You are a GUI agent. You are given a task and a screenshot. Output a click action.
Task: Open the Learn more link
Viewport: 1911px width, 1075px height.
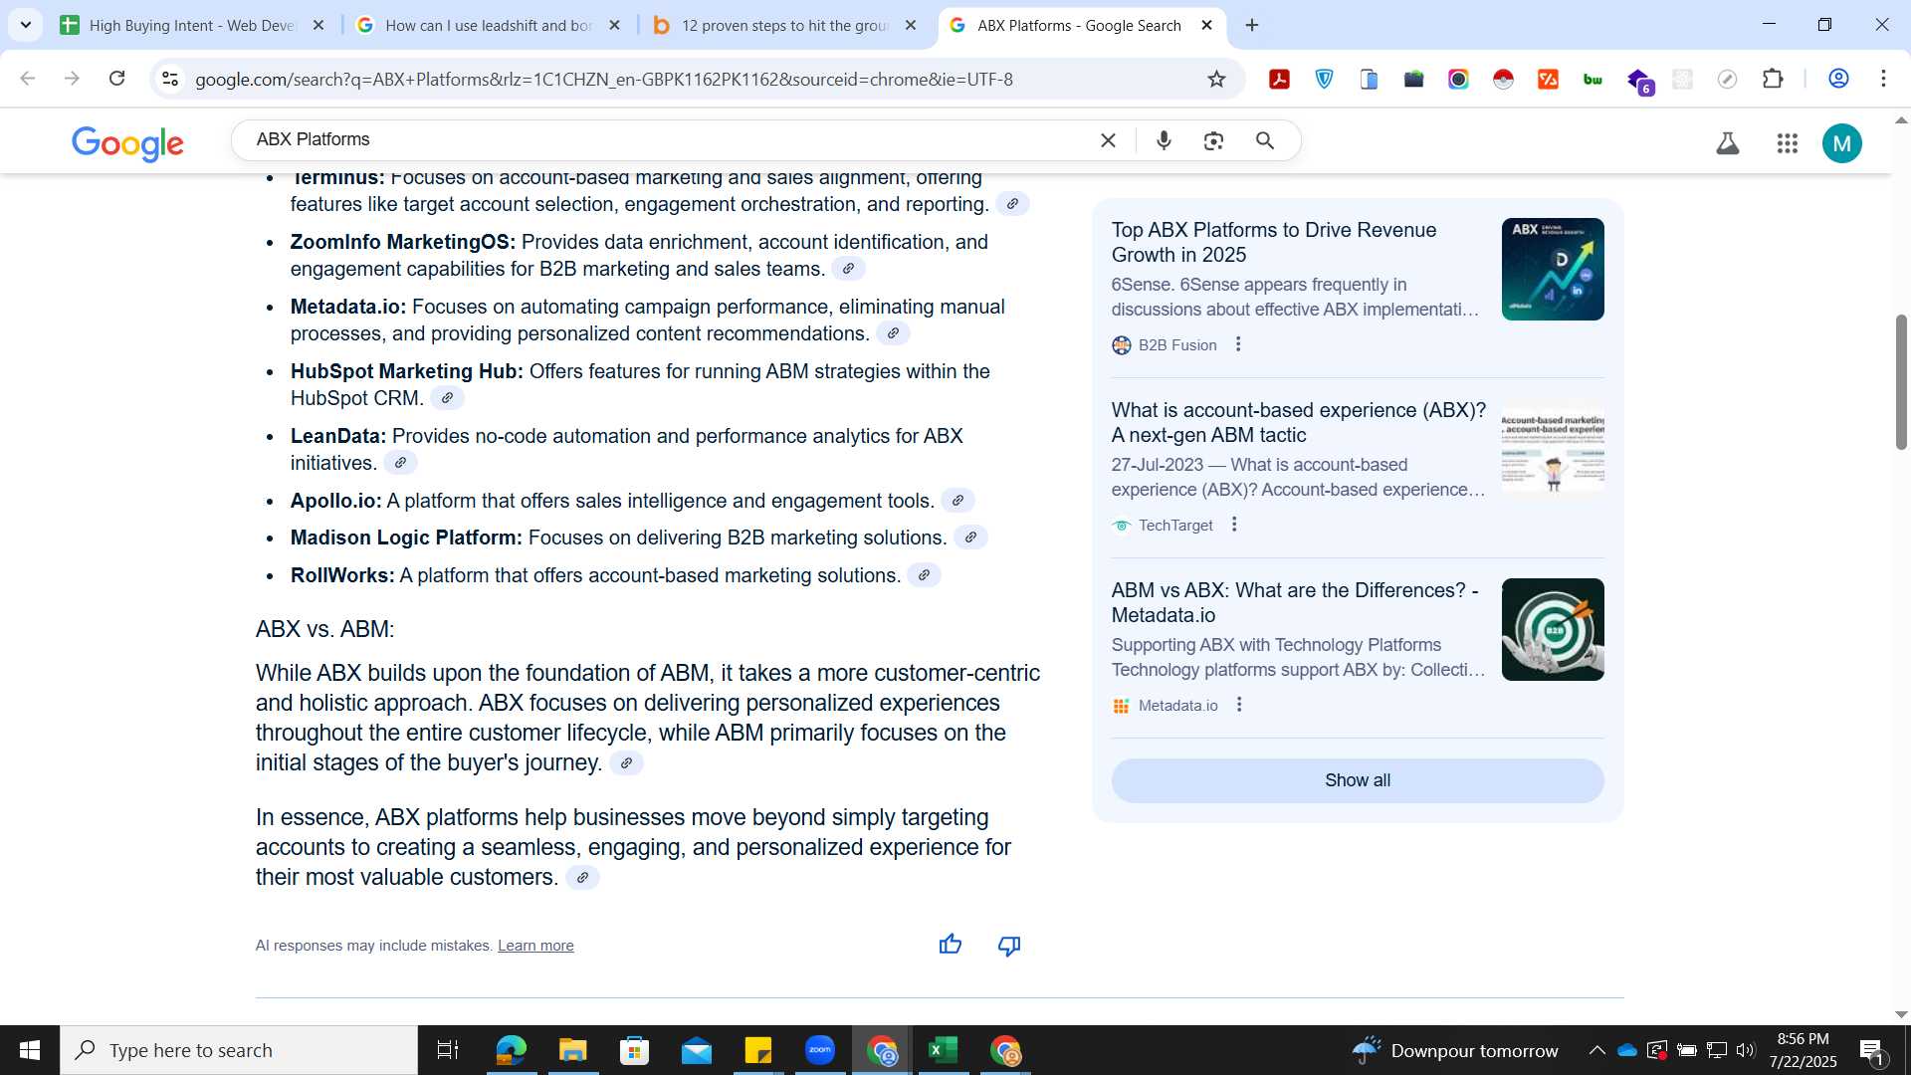(535, 946)
